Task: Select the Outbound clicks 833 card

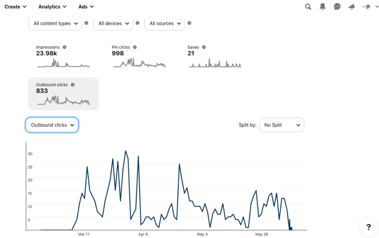Action: (63, 94)
